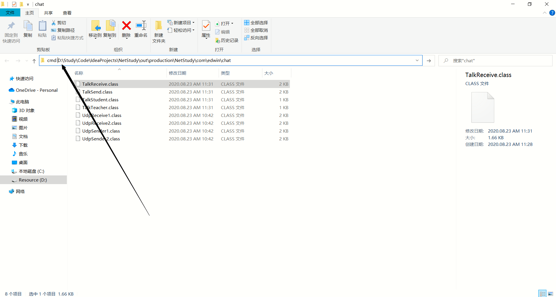The width and height of the screenshot is (556, 297).
Task: Switch to the Share (共享) tab
Action: (48, 13)
